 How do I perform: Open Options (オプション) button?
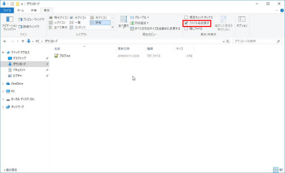click(x=242, y=22)
